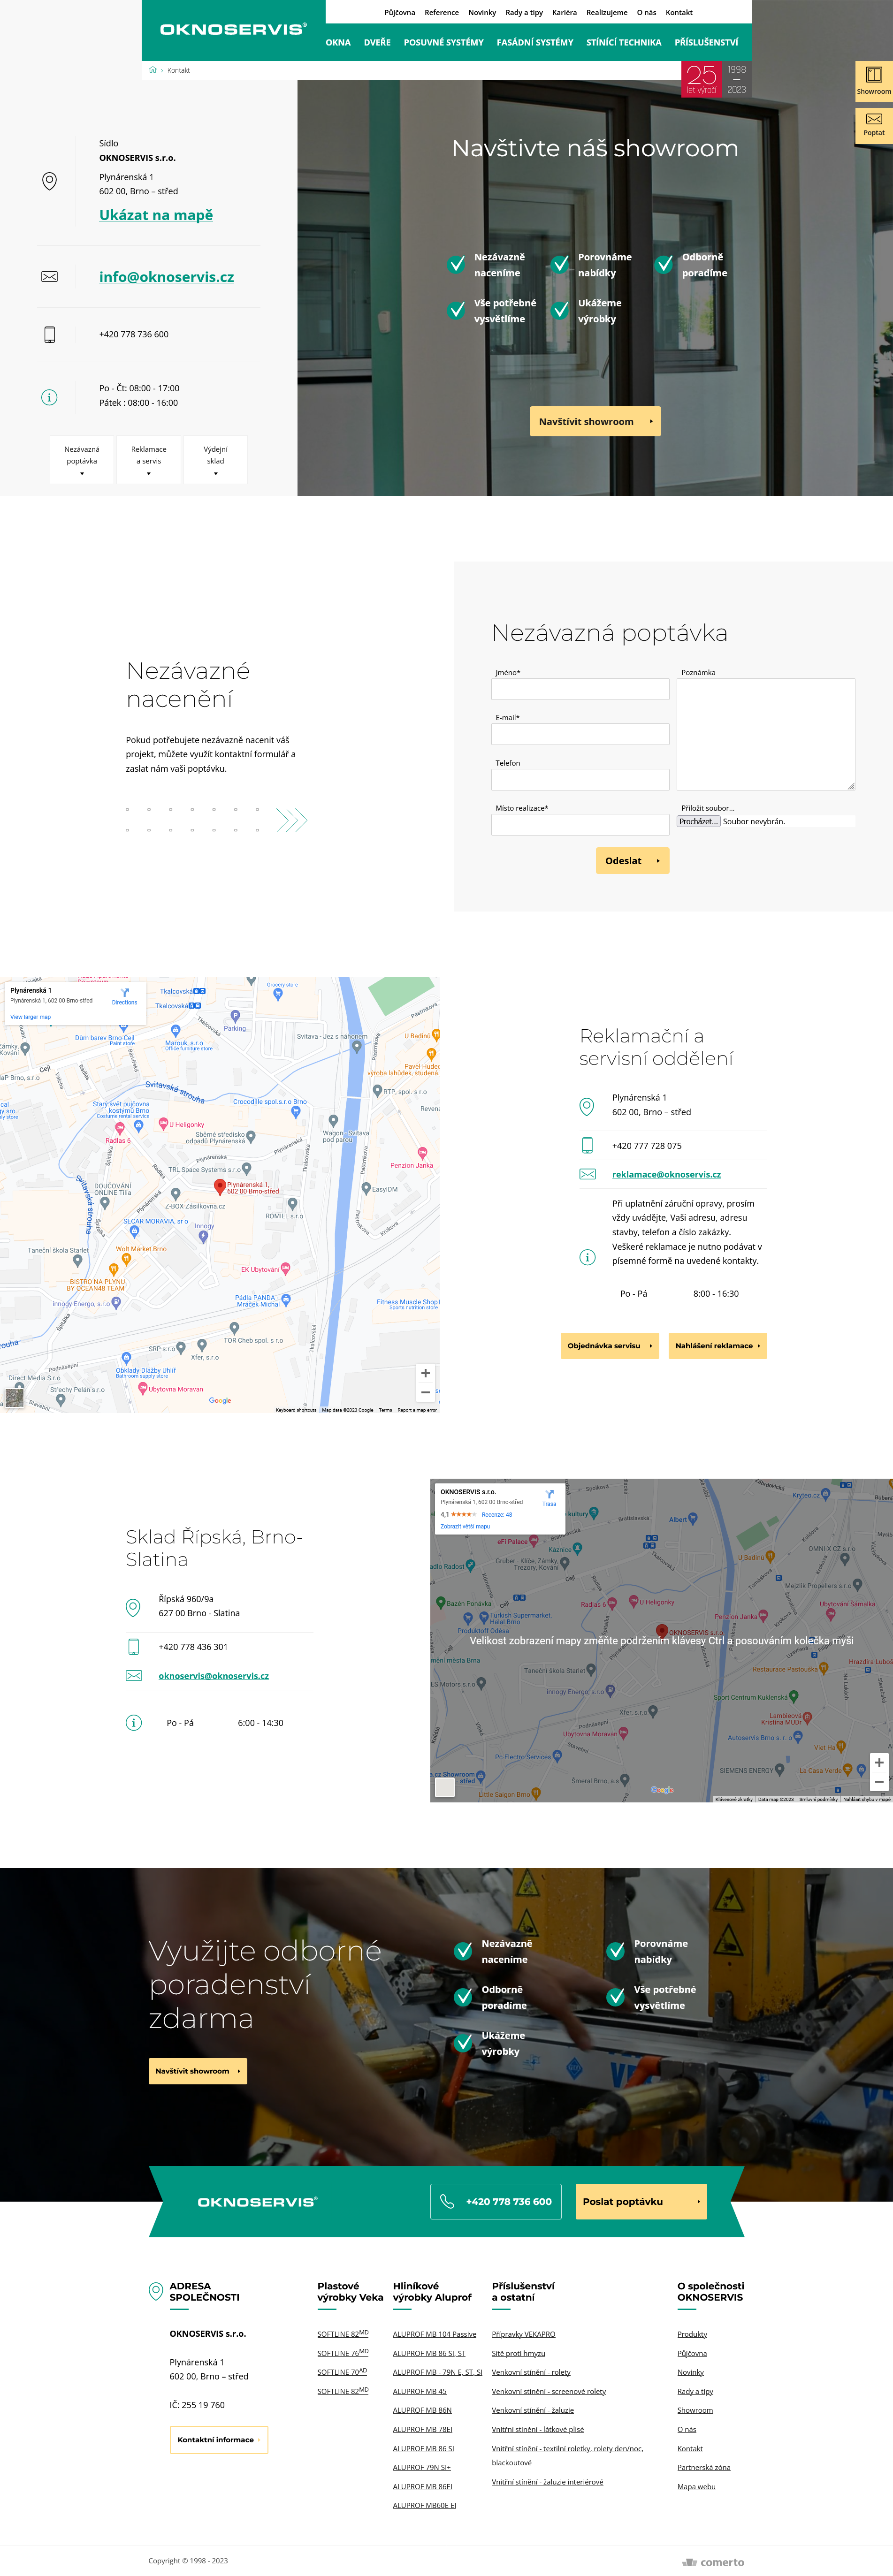Click into the Jméno input field
The width and height of the screenshot is (893, 2576).
click(580, 689)
